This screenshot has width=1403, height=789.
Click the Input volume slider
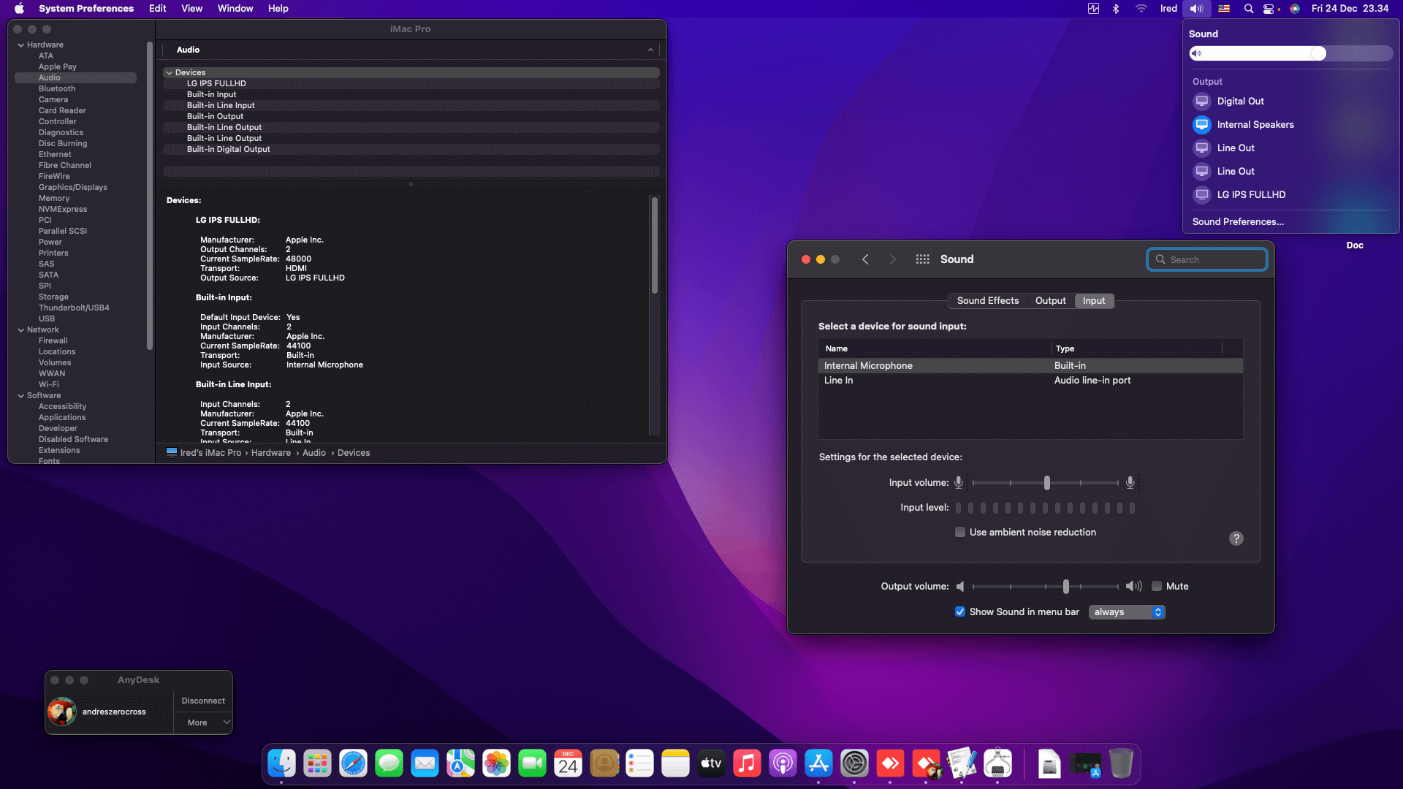pos(1046,483)
